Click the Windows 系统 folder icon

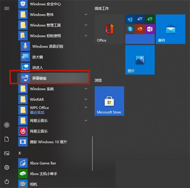click(x=23, y=89)
